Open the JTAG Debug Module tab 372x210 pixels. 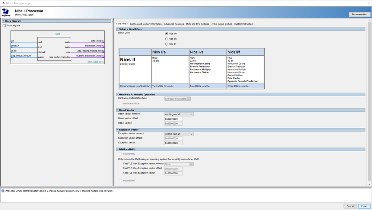coord(222,24)
